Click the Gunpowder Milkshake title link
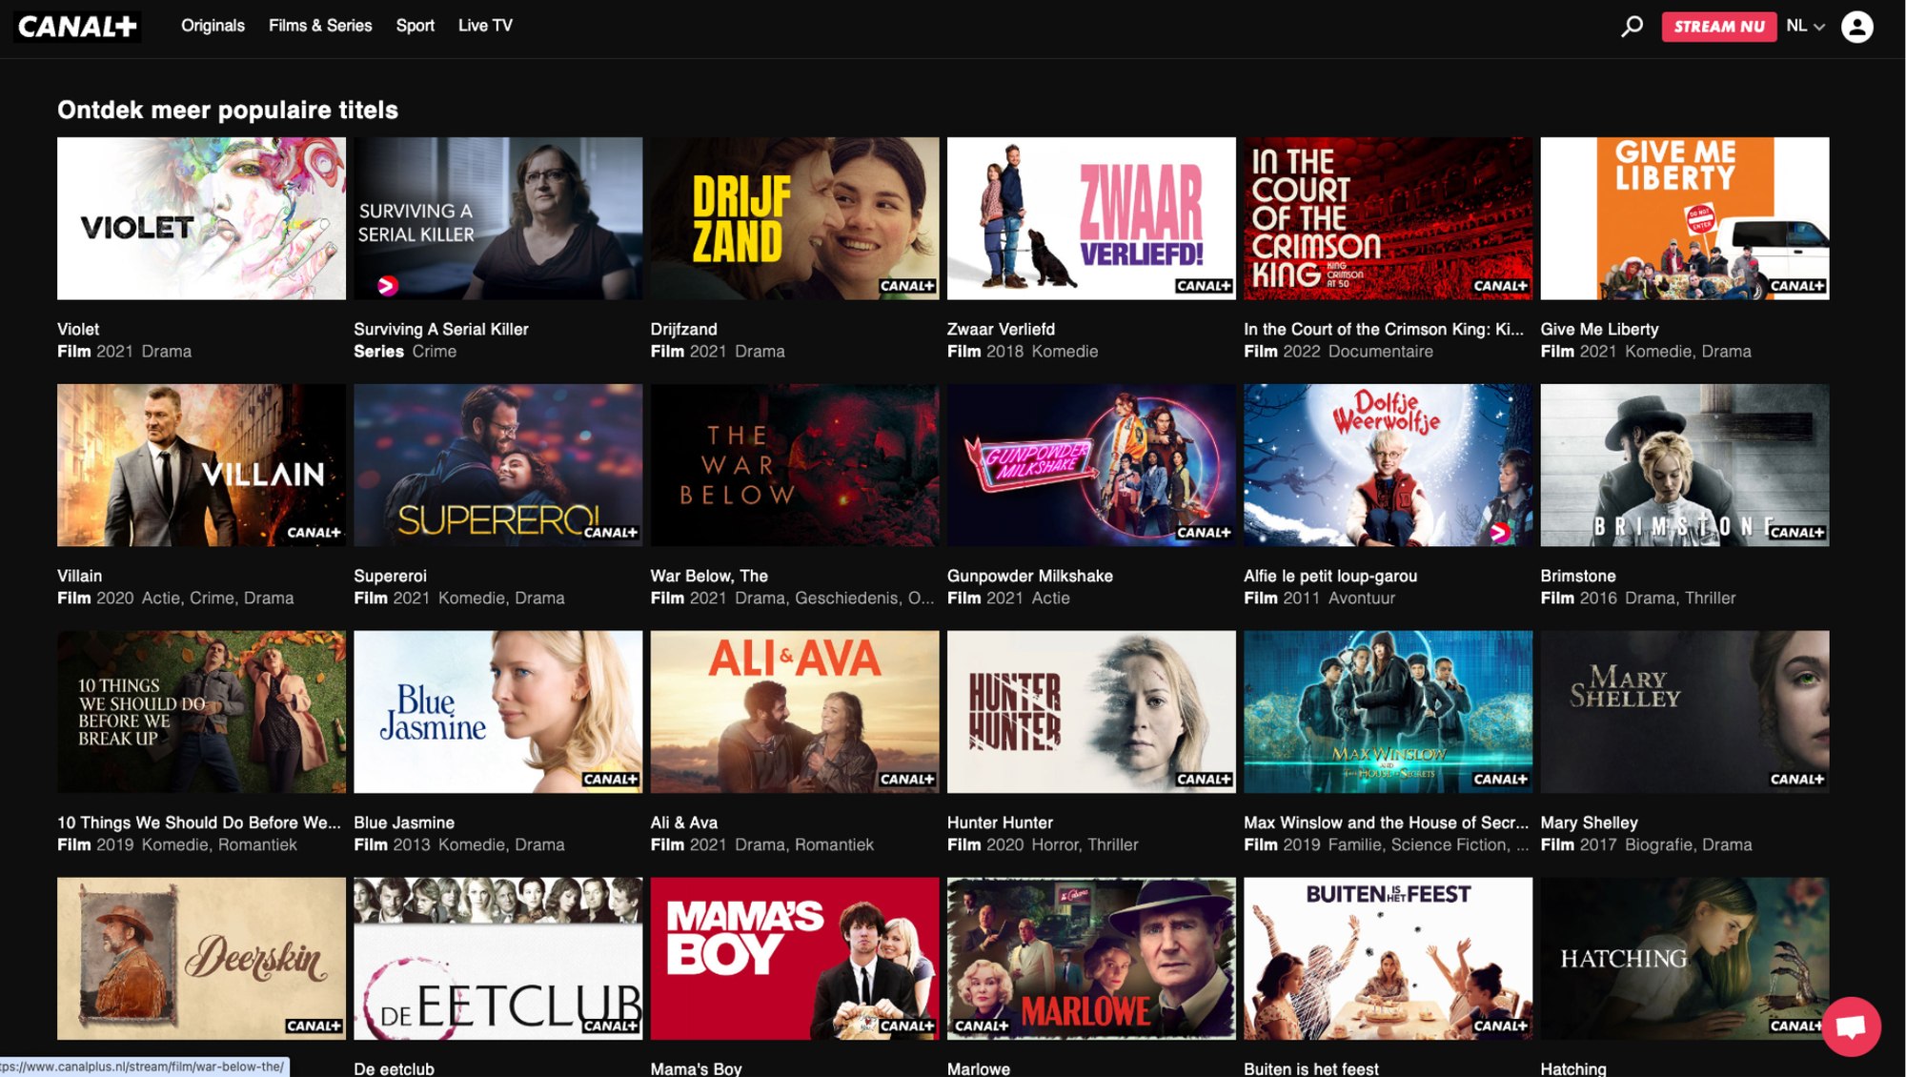Screen dimensions: 1906x1077 pyautogui.click(x=1030, y=576)
